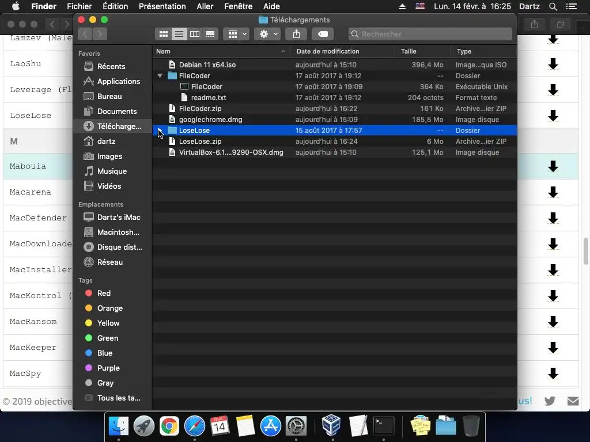Open the Fenêtre menu
Viewport: 590px width, 442px height.
[x=238, y=6]
